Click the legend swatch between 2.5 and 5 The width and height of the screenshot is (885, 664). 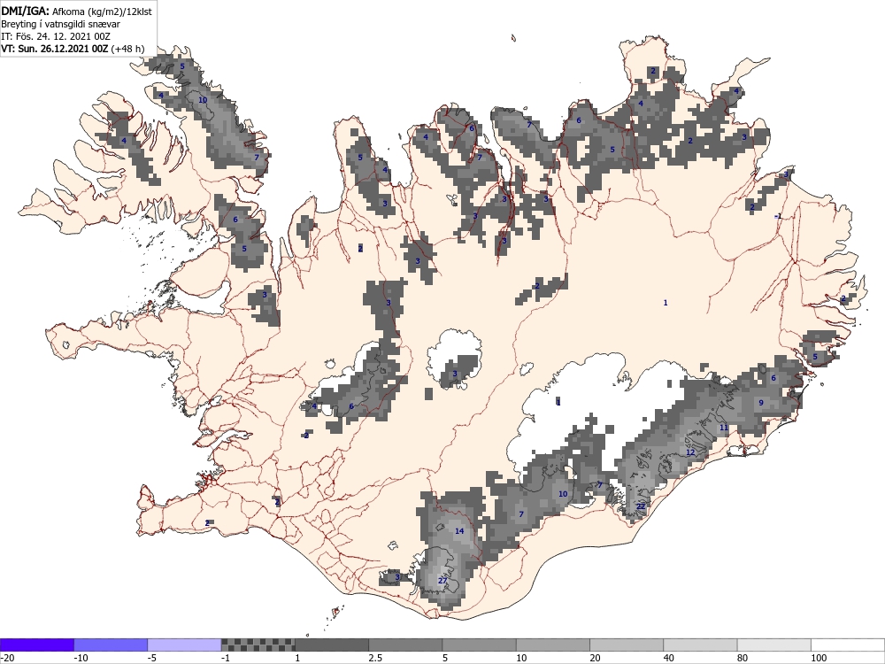tap(405, 645)
